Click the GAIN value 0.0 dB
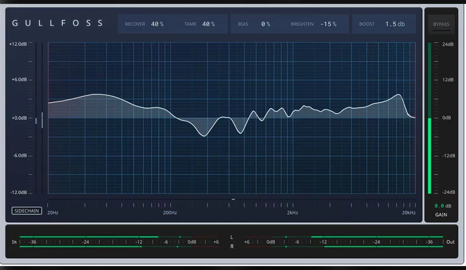This screenshot has width=466, height=270. 443,206
